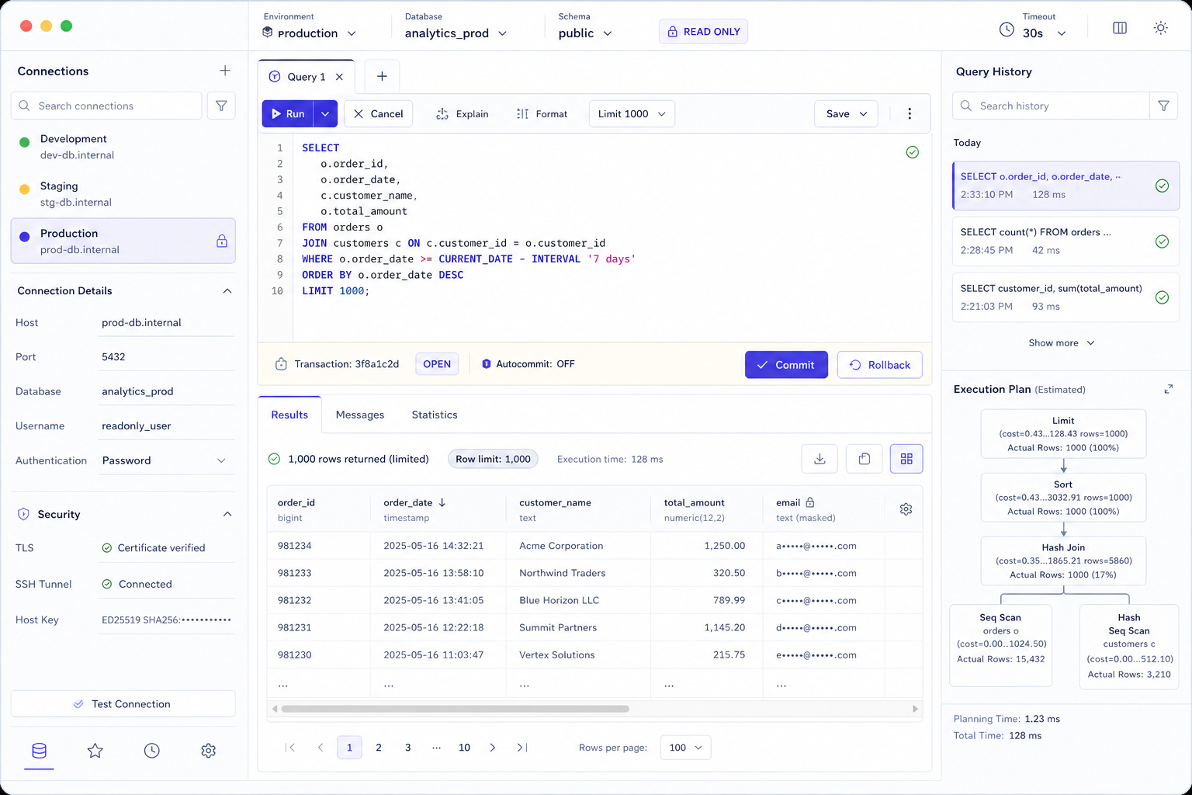Image resolution: width=1192 pixels, height=795 pixels.
Task: Open the Limit 1000 dropdown
Action: point(632,113)
